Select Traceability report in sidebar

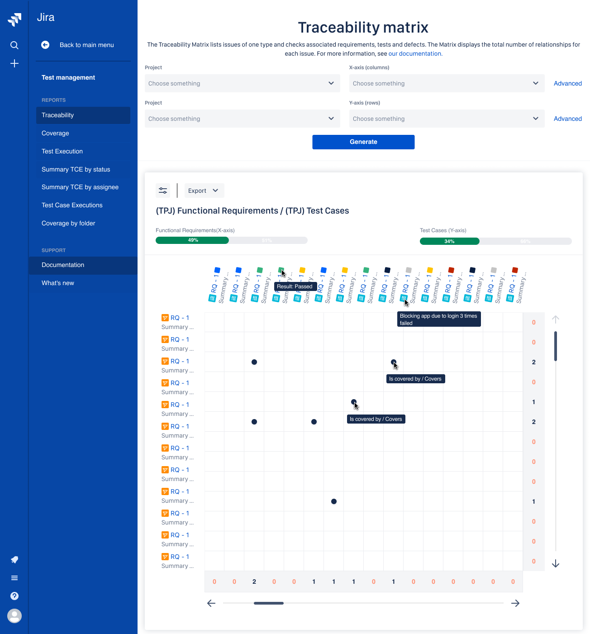83,115
